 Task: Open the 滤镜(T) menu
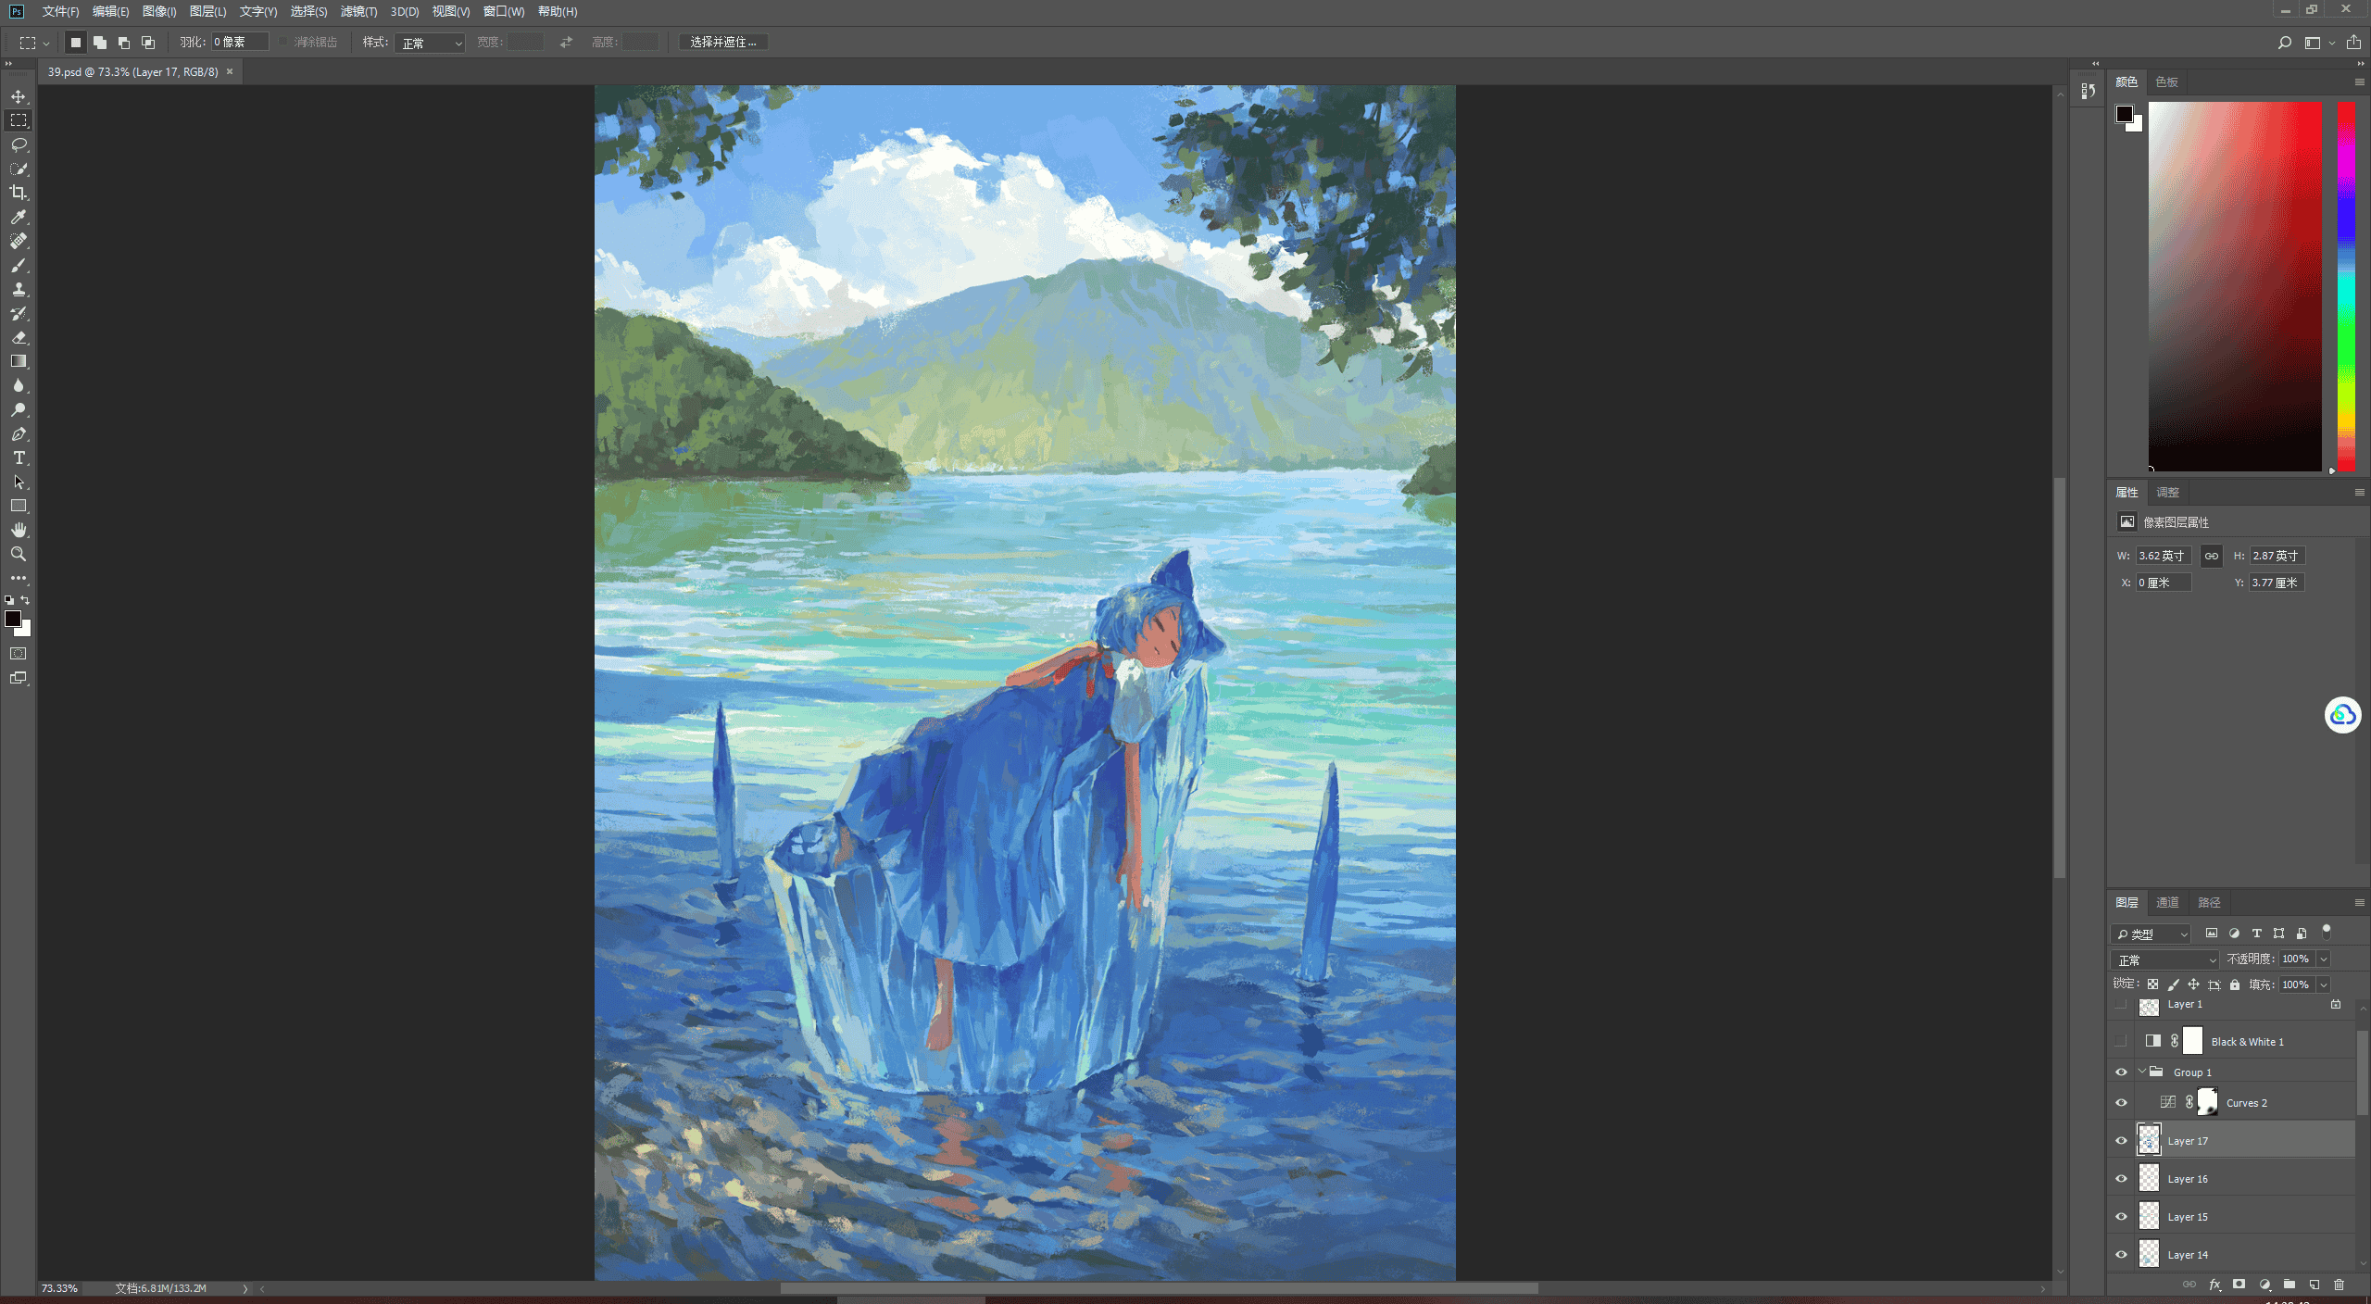(x=358, y=11)
